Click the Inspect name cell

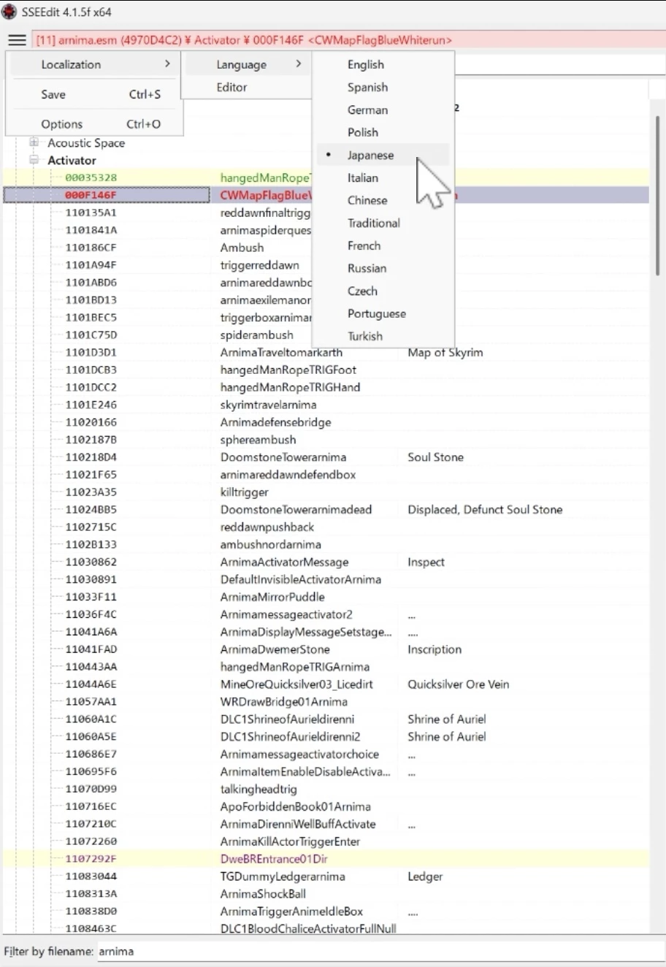click(x=426, y=562)
